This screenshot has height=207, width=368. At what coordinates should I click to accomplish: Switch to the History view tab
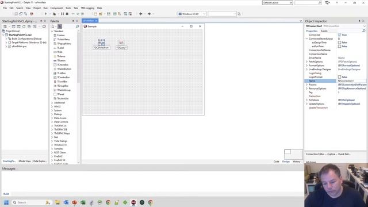click(x=297, y=162)
